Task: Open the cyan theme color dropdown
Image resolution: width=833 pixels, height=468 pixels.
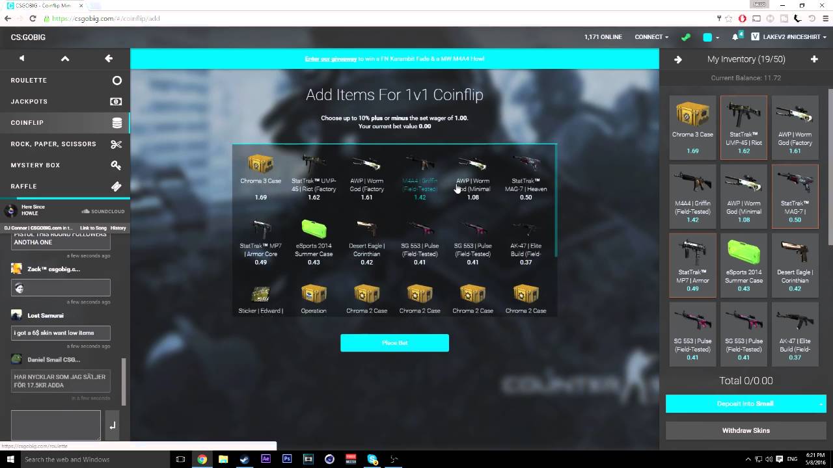Action: point(711,37)
